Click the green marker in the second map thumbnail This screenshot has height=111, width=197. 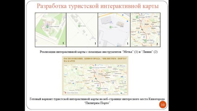pyautogui.click(x=79, y=26)
